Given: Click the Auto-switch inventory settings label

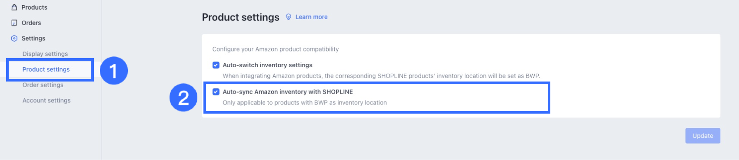Looking at the screenshot, I should pos(267,65).
